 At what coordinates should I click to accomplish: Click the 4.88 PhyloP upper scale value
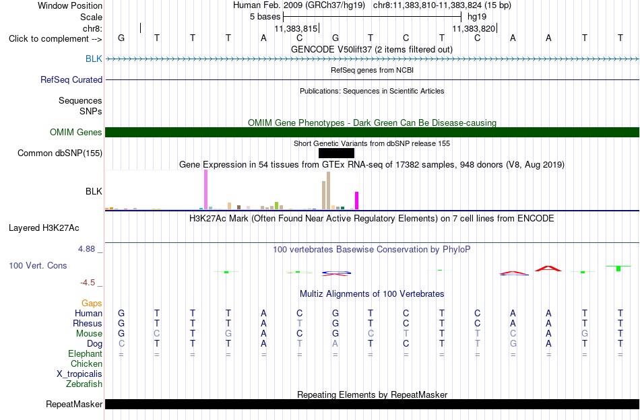coord(88,249)
